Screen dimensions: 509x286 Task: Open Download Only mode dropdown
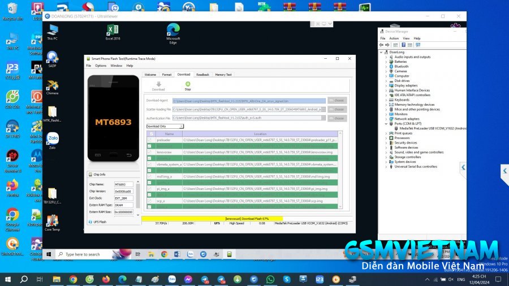point(165,126)
